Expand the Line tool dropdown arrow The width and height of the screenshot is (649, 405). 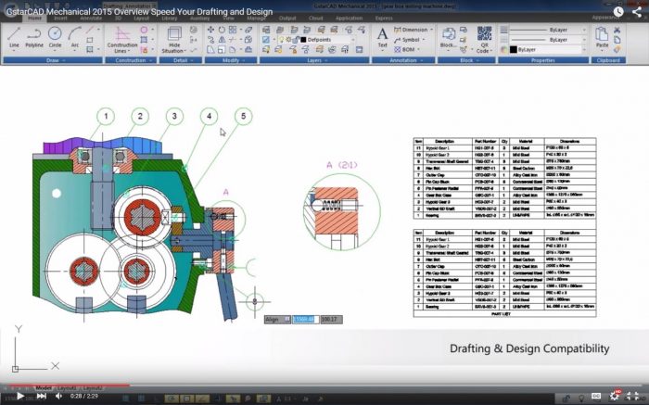[14, 51]
